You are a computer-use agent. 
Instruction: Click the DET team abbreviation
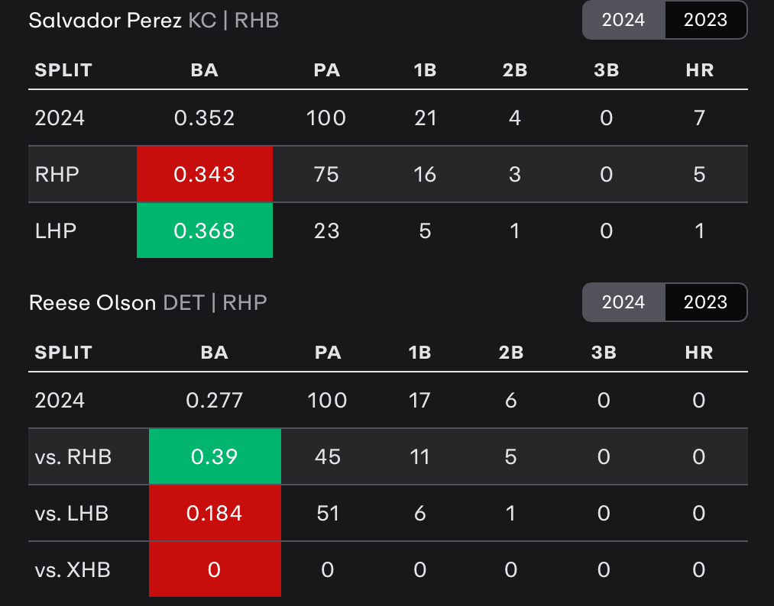(180, 302)
